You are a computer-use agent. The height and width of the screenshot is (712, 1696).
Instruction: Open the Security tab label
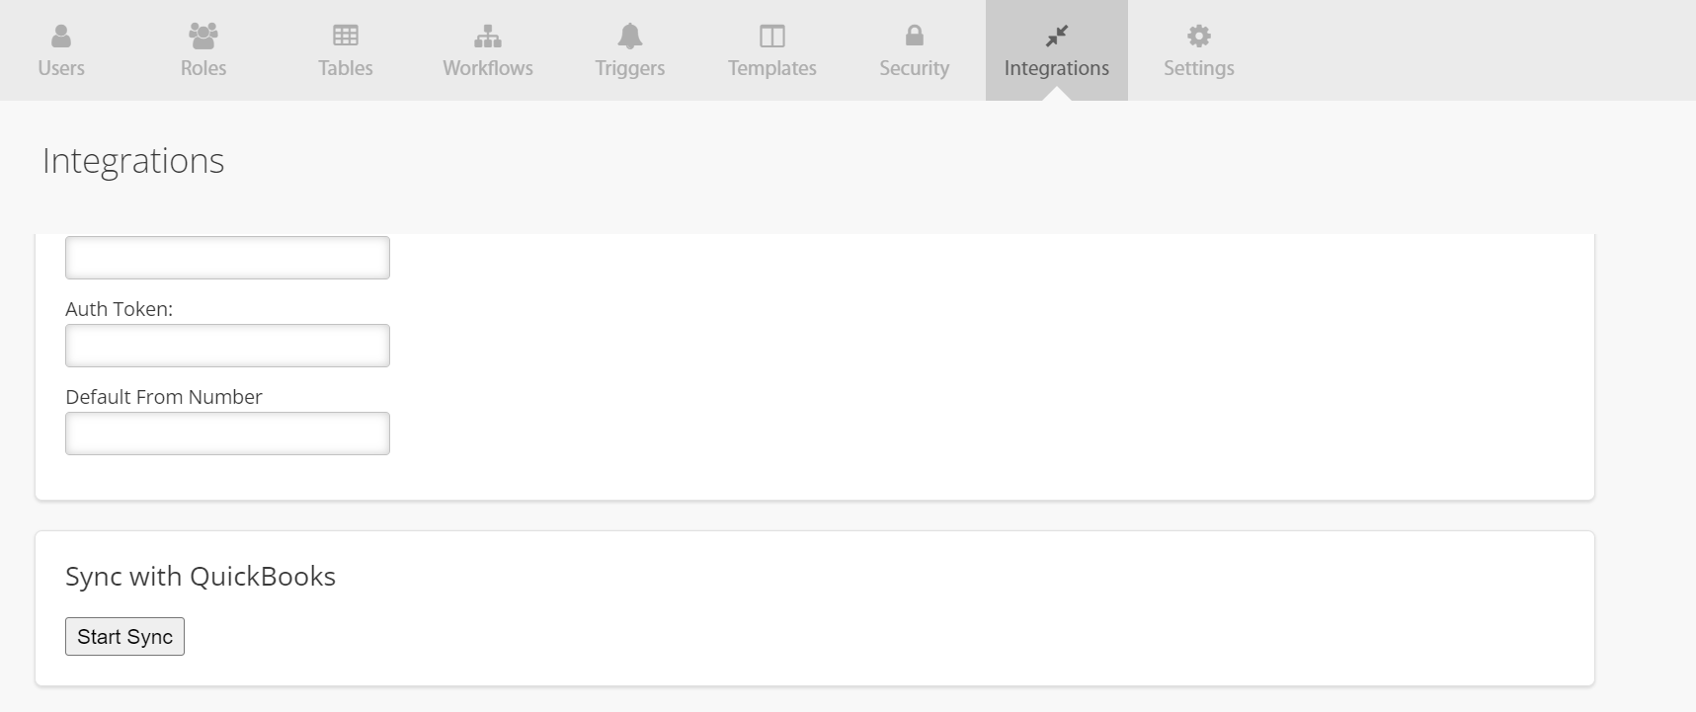tap(915, 68)
